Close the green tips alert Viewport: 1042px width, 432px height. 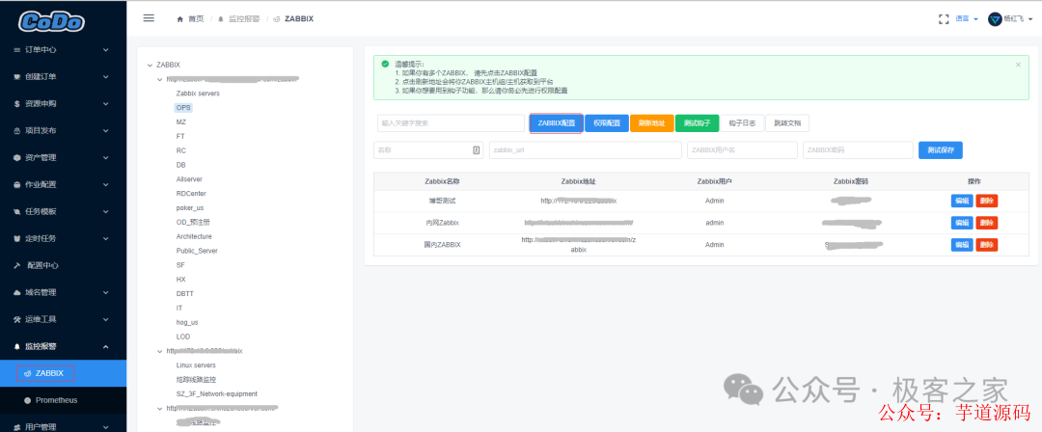[1018, 65]
